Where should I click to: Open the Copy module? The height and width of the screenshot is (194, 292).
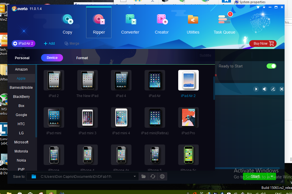67,24
